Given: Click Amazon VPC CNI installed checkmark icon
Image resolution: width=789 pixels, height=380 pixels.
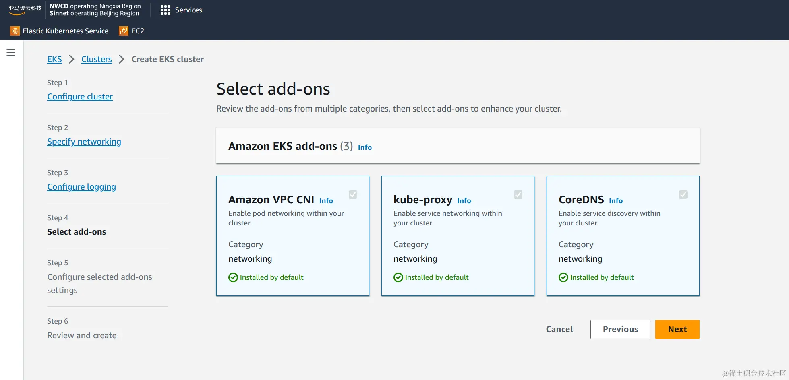Looking at the screenshot, I should 233,277.
